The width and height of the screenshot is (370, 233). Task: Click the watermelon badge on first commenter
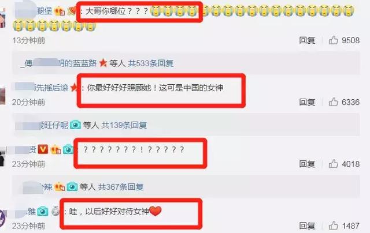(x=72, y=11)
